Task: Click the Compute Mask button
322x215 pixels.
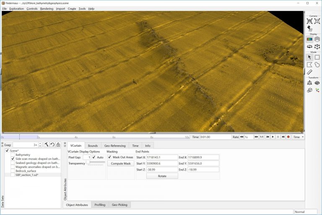Action: 120,163
